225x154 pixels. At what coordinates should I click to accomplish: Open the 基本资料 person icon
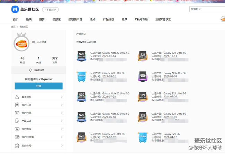[17, 97]
